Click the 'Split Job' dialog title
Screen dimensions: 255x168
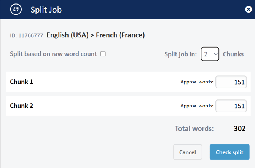pos(46,10)
